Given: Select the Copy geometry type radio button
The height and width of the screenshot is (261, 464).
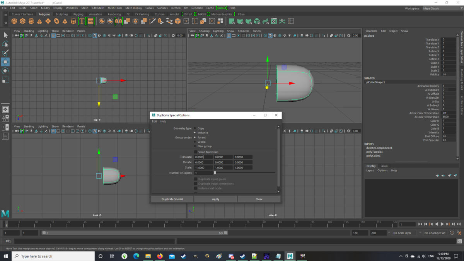Looking at the screenshot, I should coord(195,128).
